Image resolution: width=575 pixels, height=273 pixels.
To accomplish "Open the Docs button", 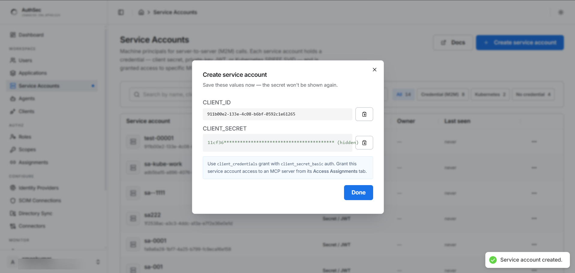I will click(453, 43).
